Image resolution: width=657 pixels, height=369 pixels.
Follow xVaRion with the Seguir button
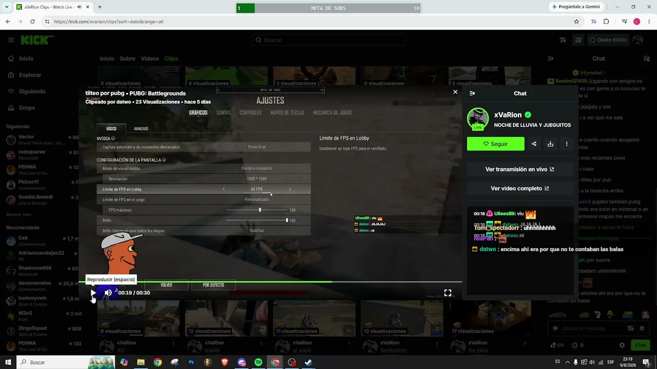(496, 144)
